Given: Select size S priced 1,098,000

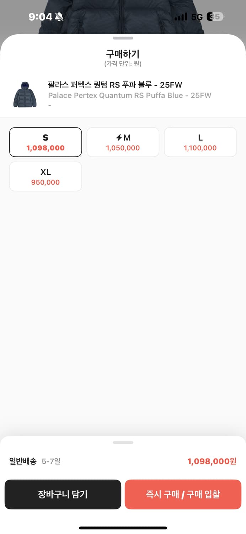Looking at the screenshot, I should pyautogui.click(x=46, y=142).
